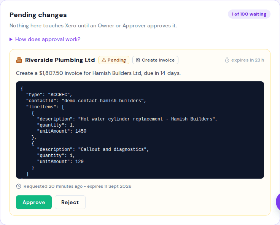Click the "type": "ACCREC" line

click(x=49, y=95)
